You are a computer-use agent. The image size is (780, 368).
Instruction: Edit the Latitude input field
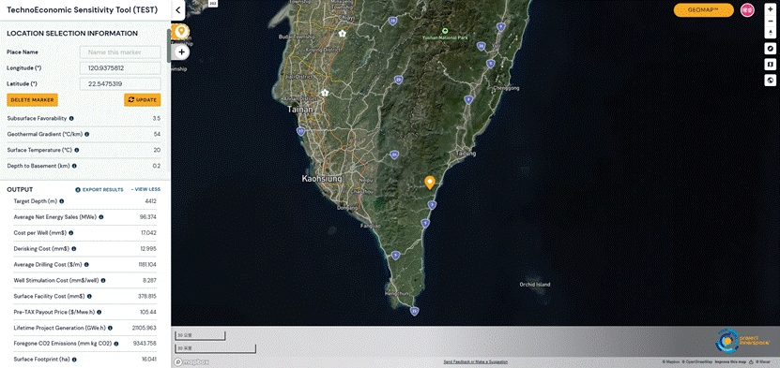(x=120, y=84)
